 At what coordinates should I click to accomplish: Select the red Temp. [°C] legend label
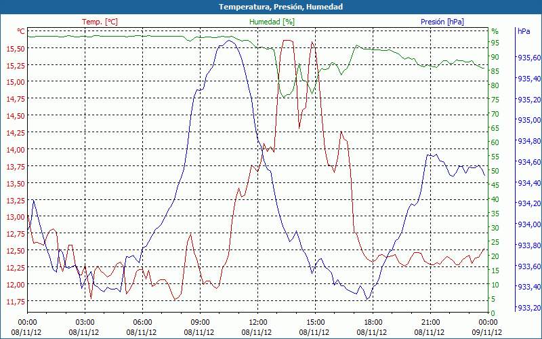[100, 22]
